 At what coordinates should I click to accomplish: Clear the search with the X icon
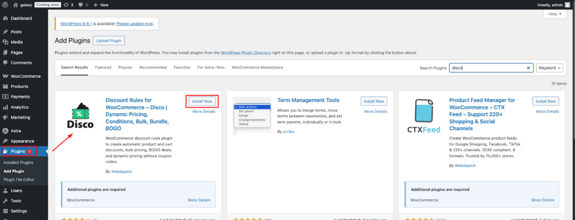coord(528,68)
